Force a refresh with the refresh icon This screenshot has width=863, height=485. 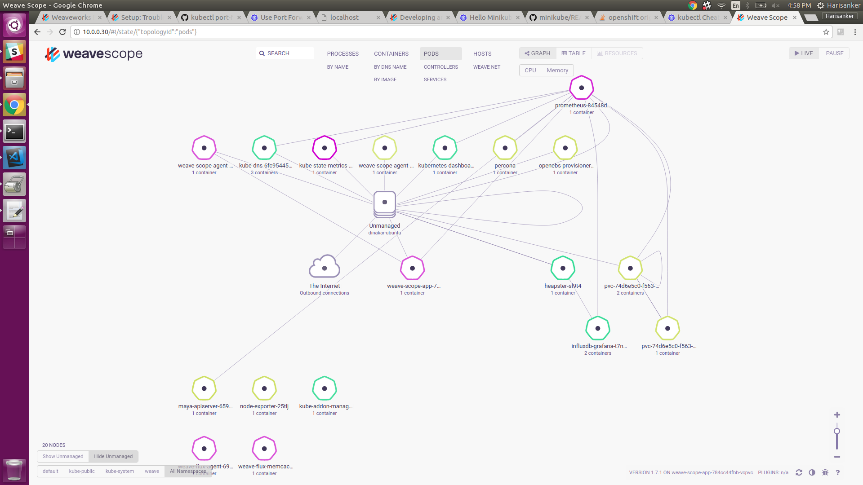click(799, 472)
